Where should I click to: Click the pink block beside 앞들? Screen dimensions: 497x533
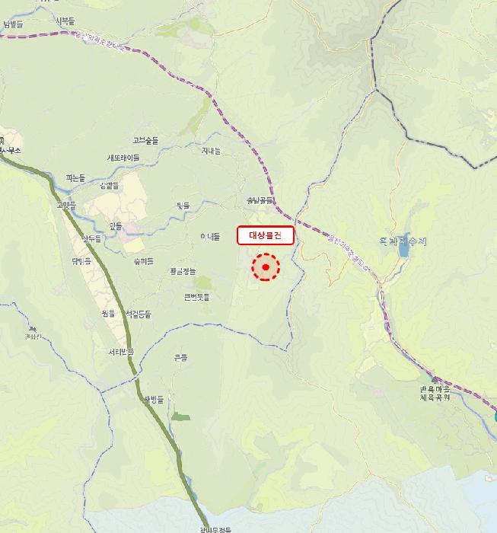(129, 233)
